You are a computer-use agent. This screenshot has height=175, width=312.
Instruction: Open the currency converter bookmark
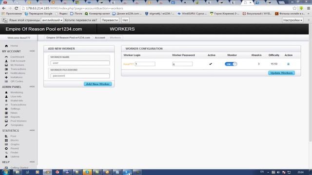(x=97, y=14)
